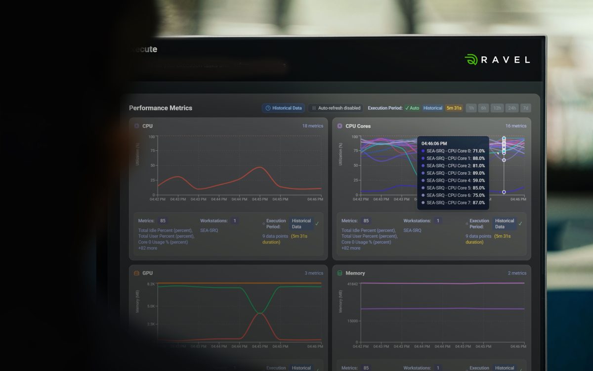Click the CPU panel chip icon
Screen dimensions: 593x371
click(137, 126)
